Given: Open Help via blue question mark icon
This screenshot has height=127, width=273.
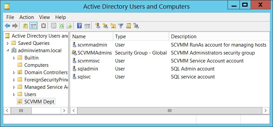Looking at the screenshot, I should 79,26.
